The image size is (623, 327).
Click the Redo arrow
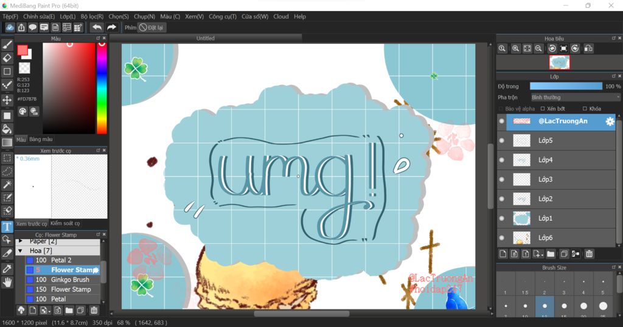tap(112, 27)
